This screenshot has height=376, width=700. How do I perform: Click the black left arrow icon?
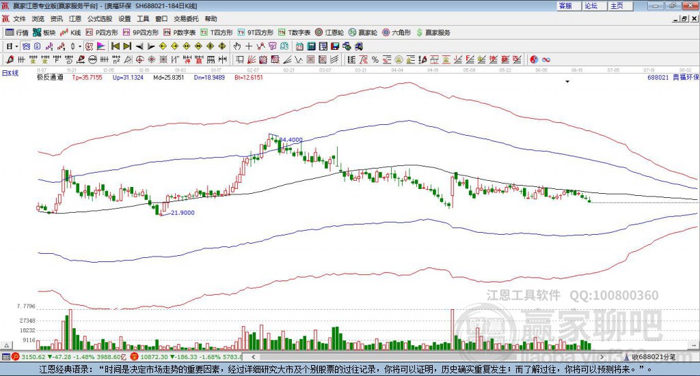[139, 46]
